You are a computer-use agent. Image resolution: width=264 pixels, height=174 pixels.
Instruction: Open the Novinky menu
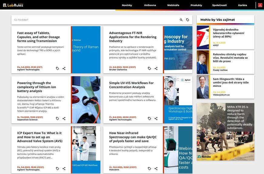tap(127, 5)
